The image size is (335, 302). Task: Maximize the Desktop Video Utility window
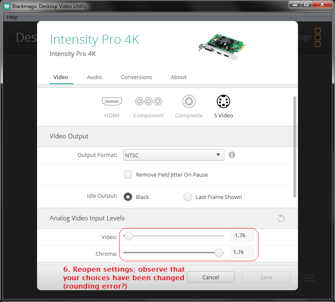(306, 5)
